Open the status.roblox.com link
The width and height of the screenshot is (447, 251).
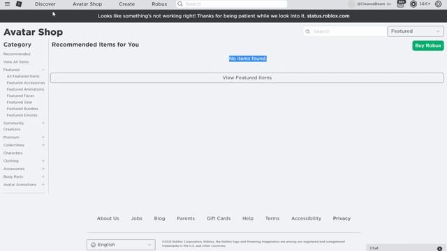point(328,16)
